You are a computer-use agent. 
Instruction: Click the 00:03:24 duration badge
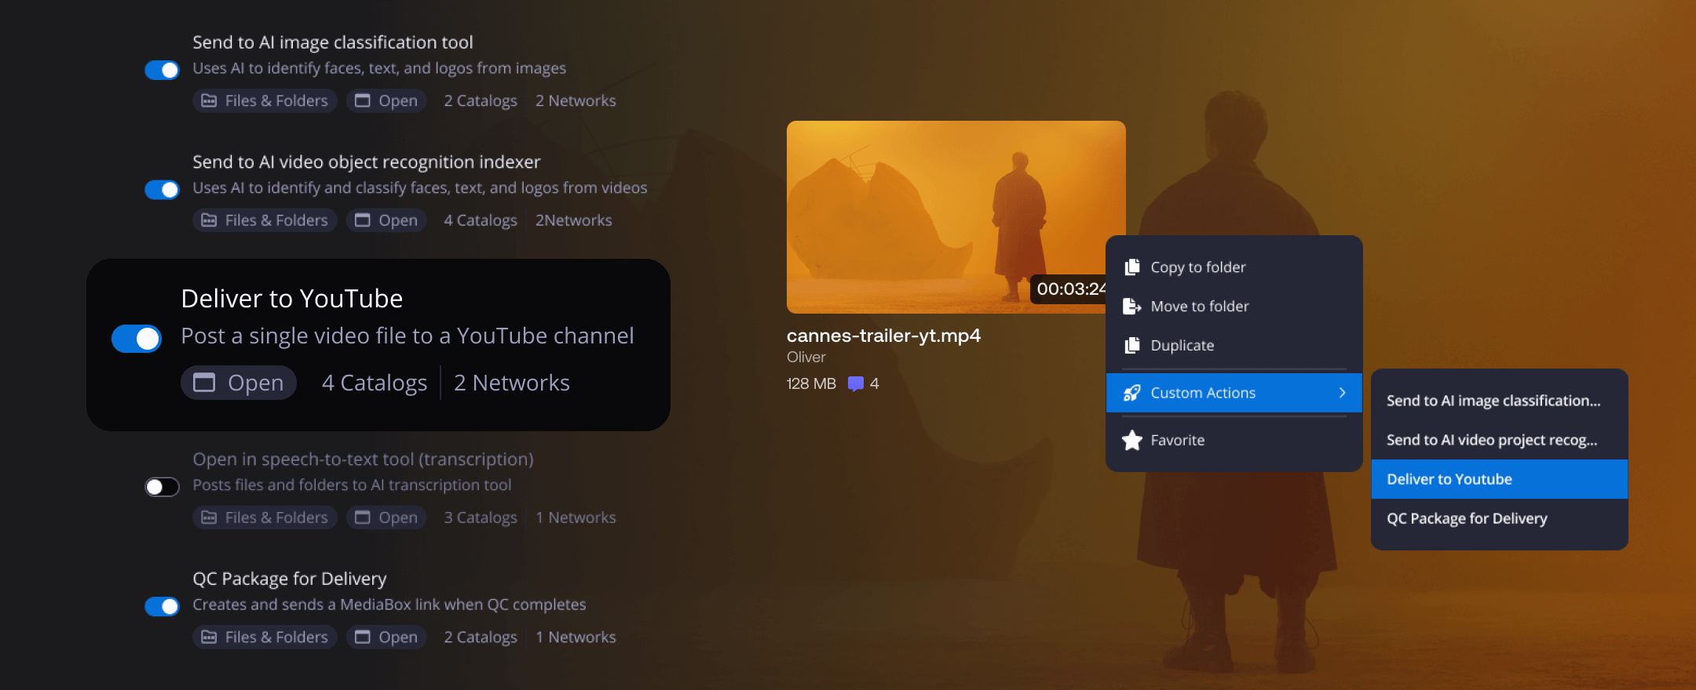coord(1069,289)
